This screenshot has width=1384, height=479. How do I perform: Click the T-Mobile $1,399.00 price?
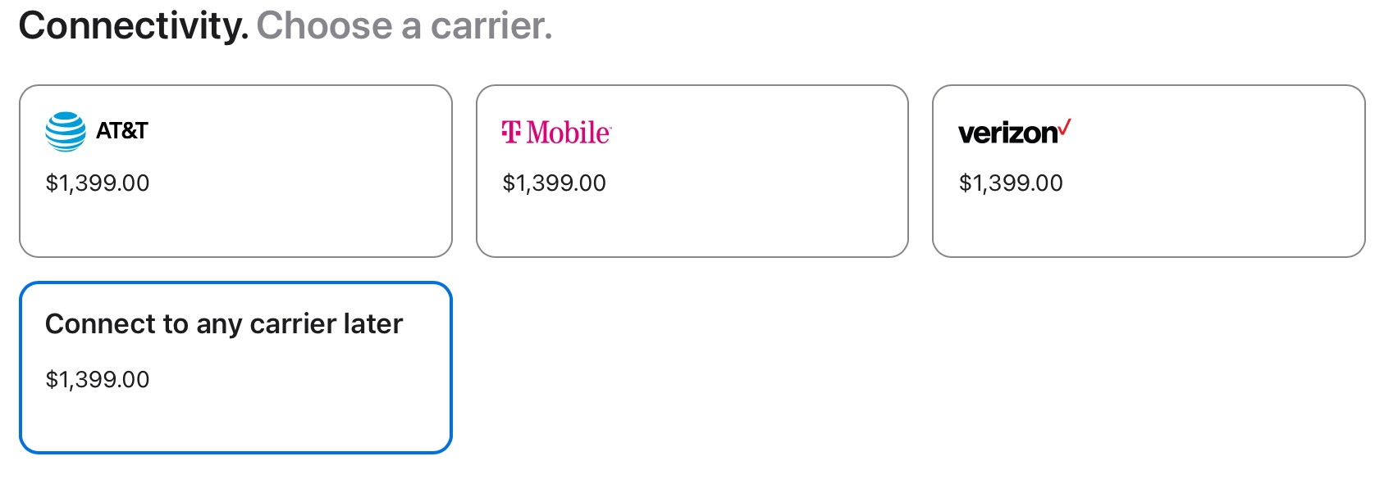pyautogui.click(x=554, y=183)
